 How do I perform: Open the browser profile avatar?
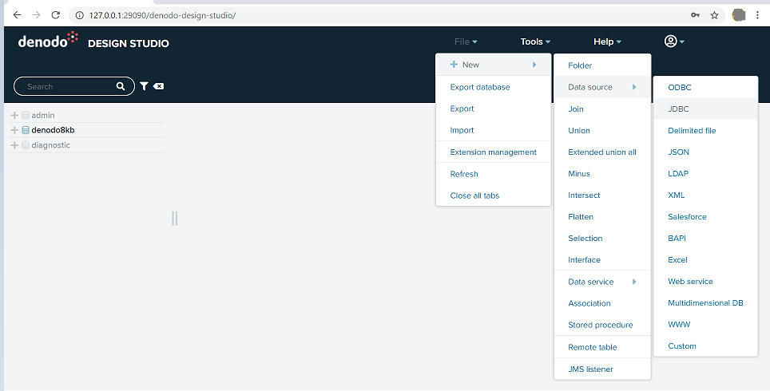[739, 15]
